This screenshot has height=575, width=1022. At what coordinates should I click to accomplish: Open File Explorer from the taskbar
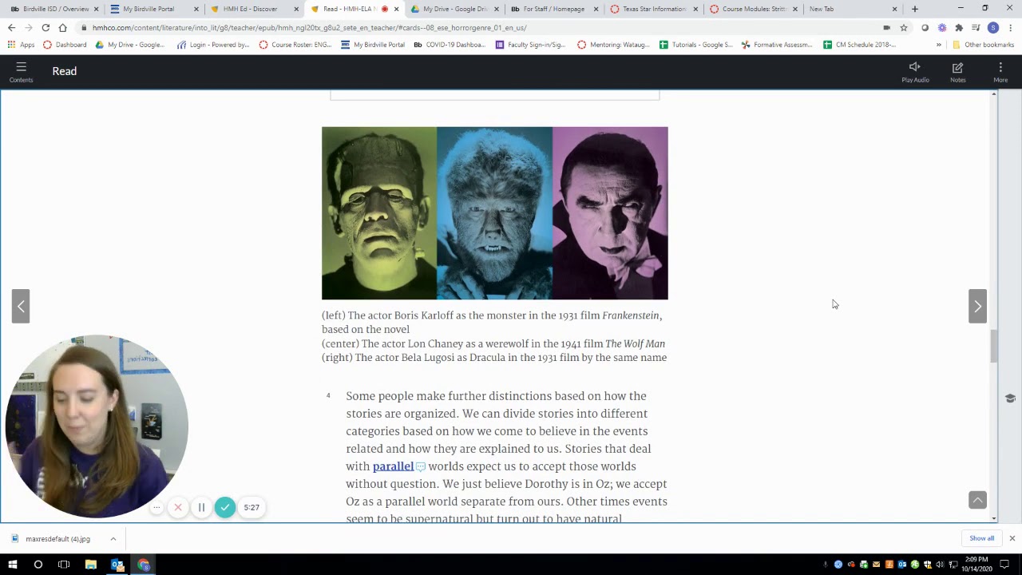pos(91,565)
